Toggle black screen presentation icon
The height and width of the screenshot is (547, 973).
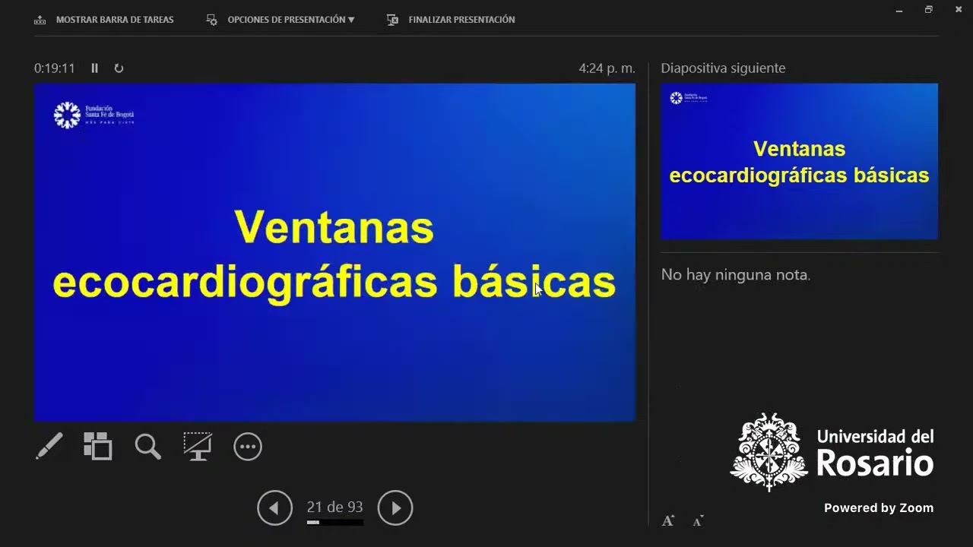pos(198,447)
